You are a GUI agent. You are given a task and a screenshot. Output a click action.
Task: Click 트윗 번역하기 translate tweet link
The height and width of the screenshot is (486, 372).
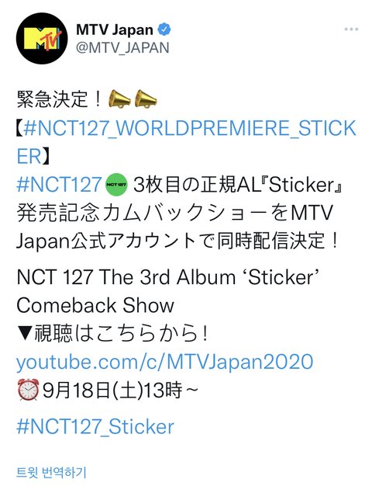(x=51, y=473)
